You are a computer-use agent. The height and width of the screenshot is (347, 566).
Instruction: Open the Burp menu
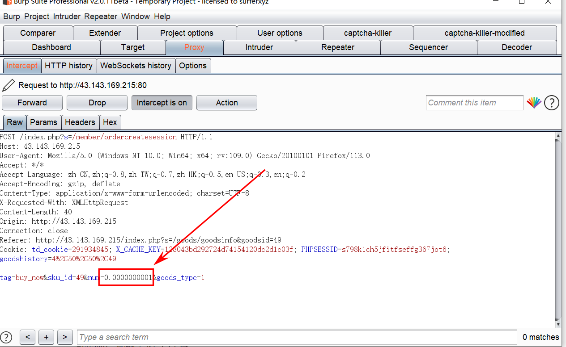(12, 17)
